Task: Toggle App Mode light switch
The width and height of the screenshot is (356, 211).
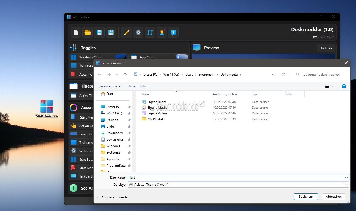Action: click(182, 57)
